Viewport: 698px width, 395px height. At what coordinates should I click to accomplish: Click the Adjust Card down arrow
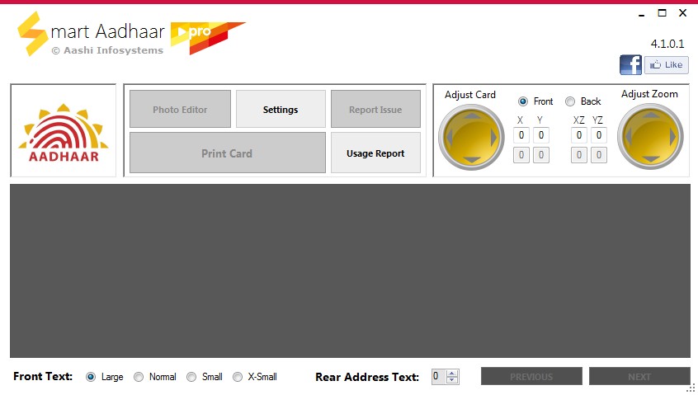(x=471, y=160)
